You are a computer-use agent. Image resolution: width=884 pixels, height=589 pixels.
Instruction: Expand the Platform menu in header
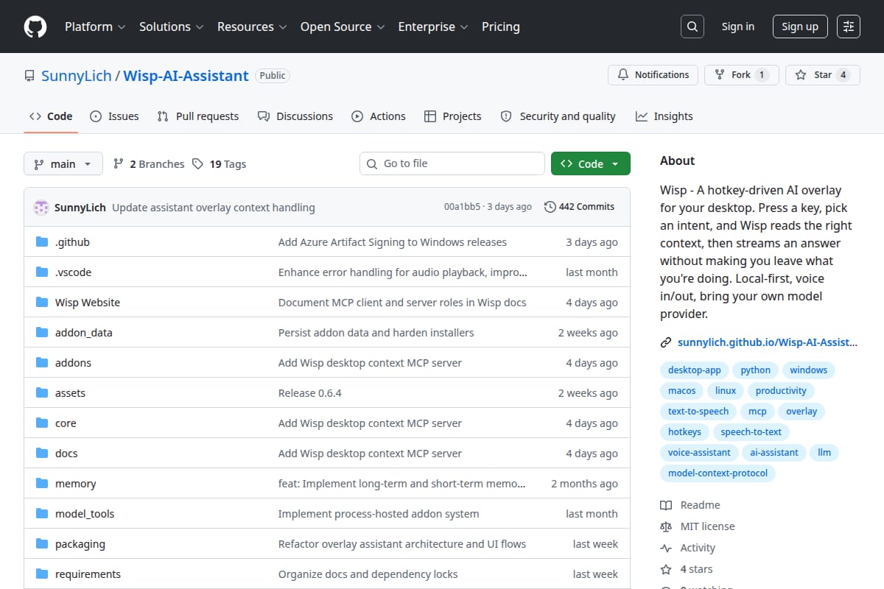[94, 27]
